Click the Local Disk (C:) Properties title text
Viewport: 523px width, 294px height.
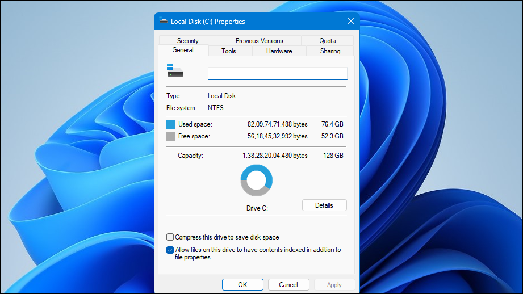pos(208,22)
